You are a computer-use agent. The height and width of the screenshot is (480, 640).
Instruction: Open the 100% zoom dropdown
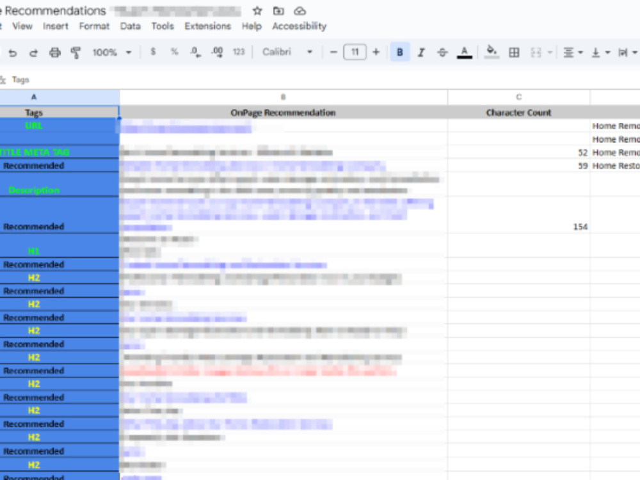point(112,52)
